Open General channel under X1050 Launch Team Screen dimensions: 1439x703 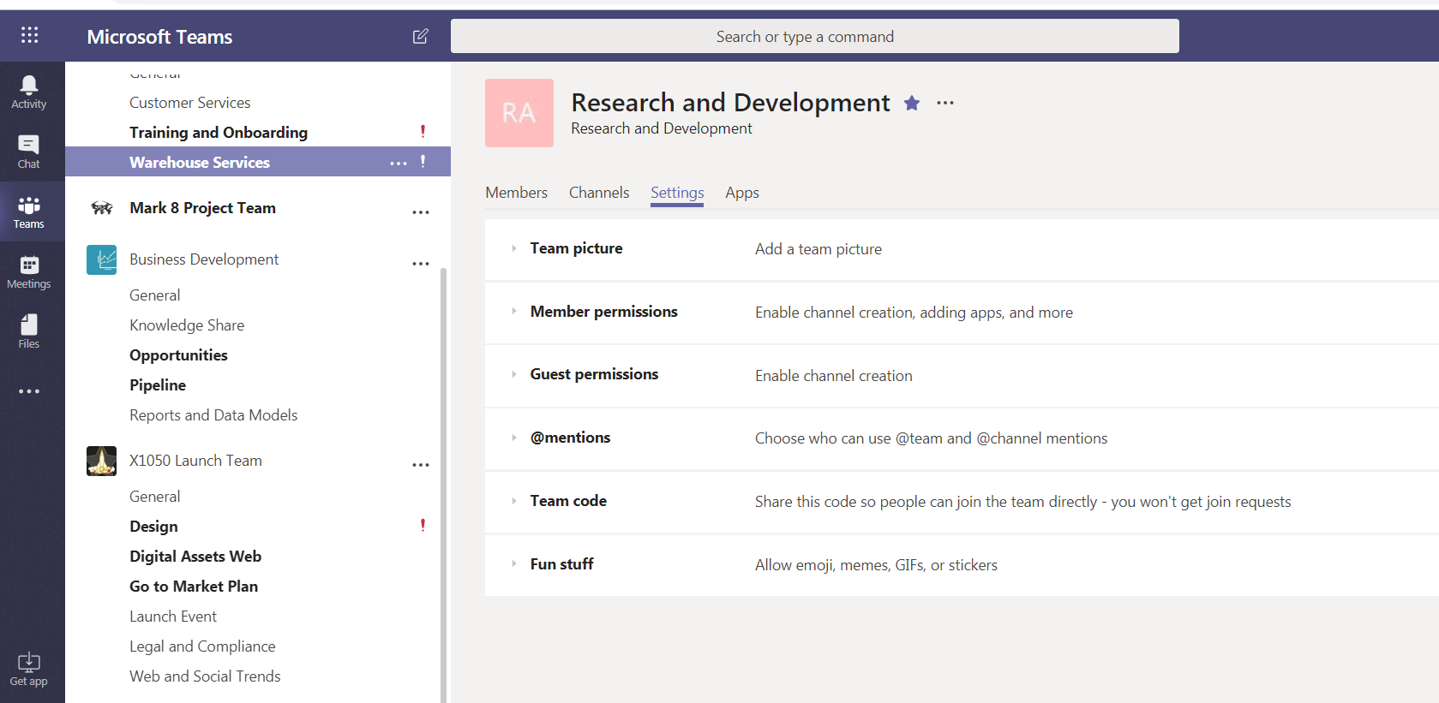click(155, 497)
